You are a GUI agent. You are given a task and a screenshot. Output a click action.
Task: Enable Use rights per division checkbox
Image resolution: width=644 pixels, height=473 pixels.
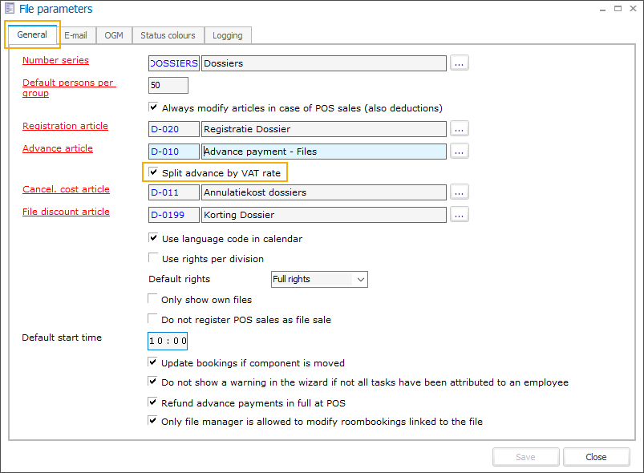tap(154, 259)
